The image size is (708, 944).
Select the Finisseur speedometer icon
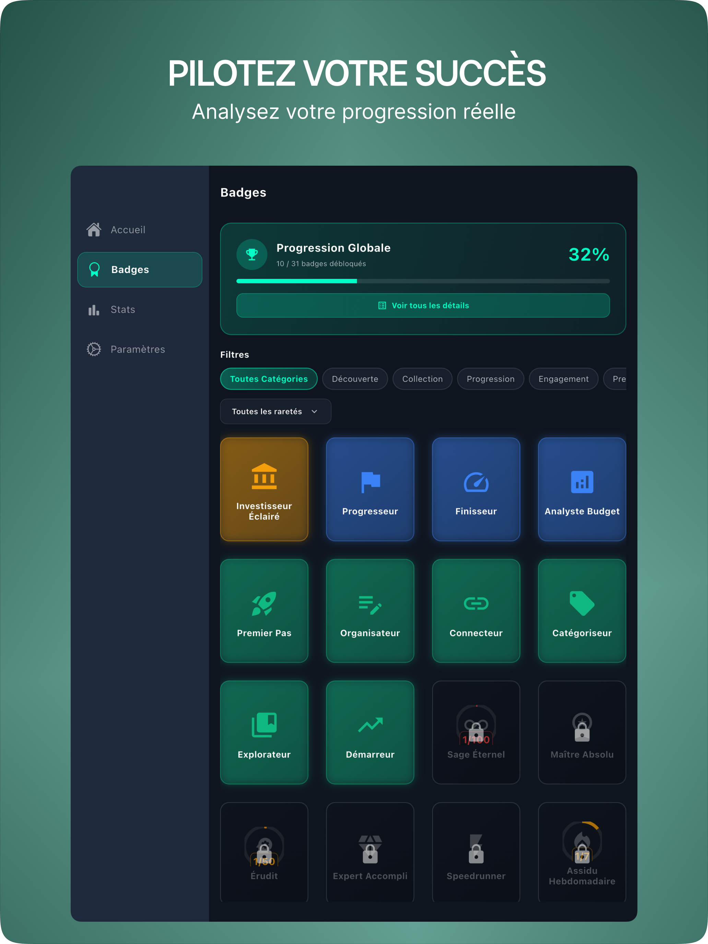(476, 482)
